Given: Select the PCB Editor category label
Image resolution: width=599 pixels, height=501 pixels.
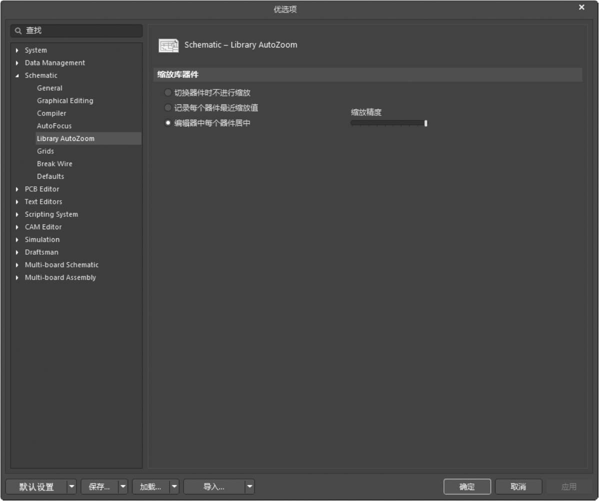Looking at the screenshot, I should 42,189.
